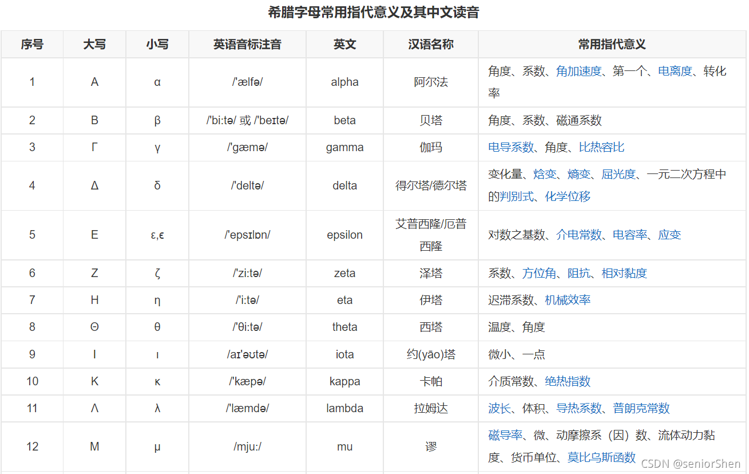
Task: Select the word beta in English column
Action: pos(345,120)
